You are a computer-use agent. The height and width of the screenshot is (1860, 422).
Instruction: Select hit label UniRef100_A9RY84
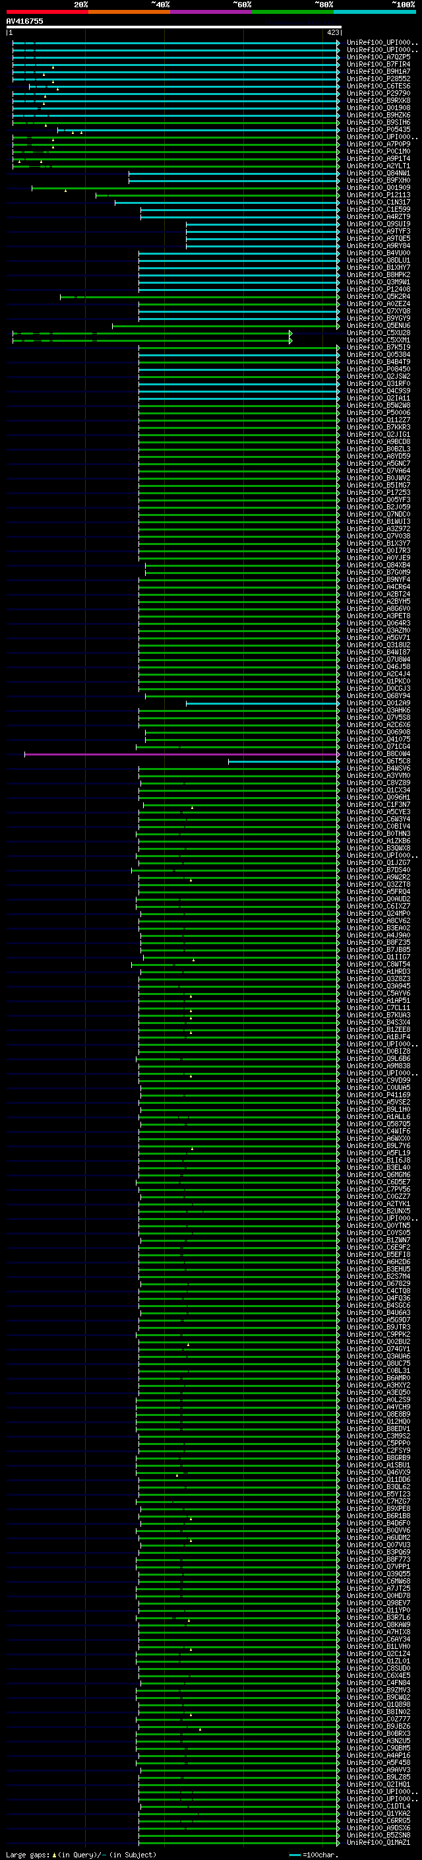tap(378, 245)
